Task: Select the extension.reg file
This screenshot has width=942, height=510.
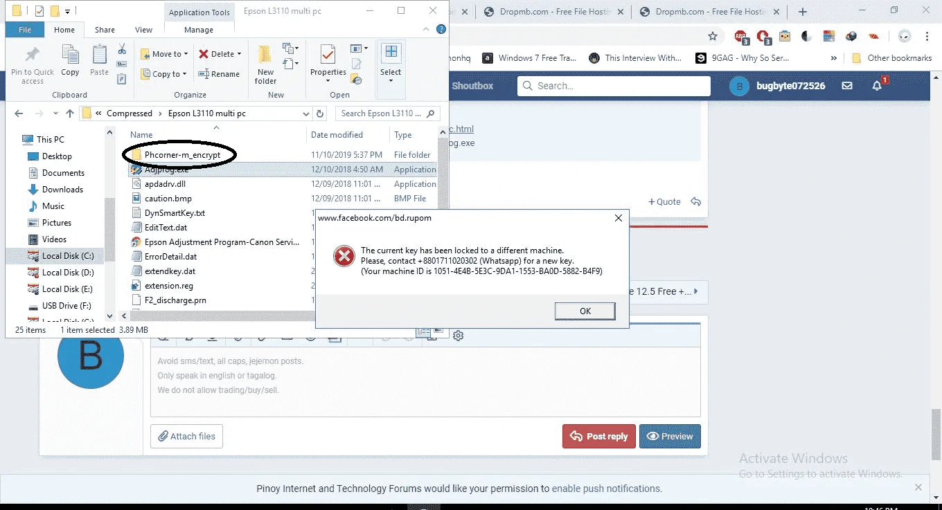Action: (x=169, y=286)
